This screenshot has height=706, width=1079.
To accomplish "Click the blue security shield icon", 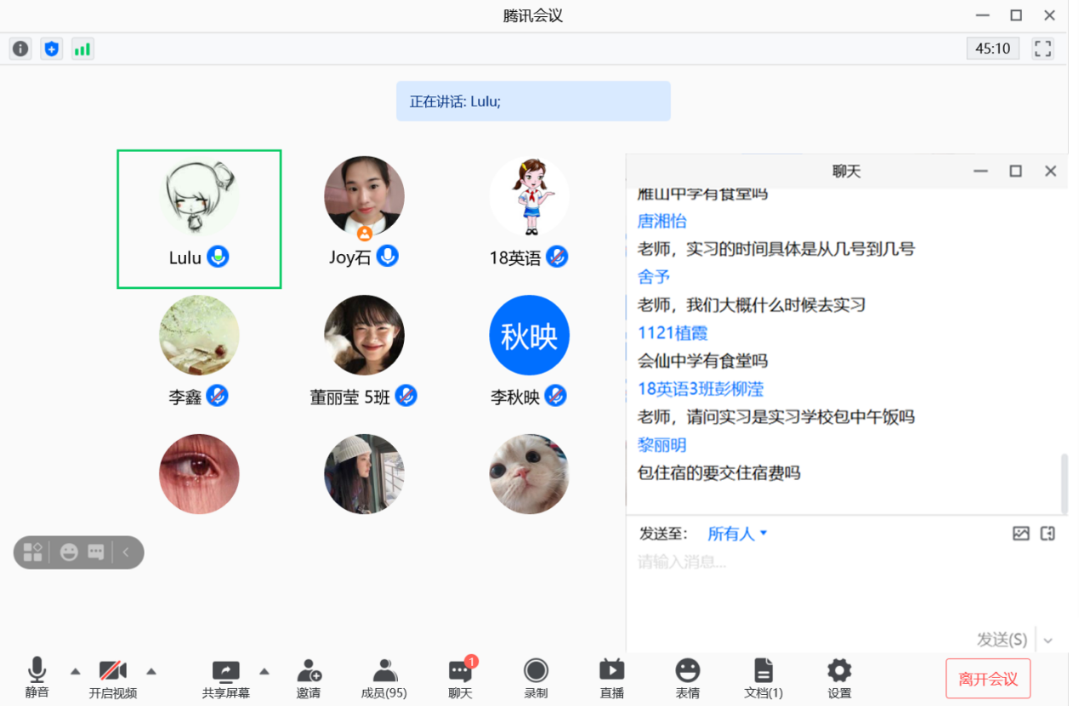I will [52, 48].
